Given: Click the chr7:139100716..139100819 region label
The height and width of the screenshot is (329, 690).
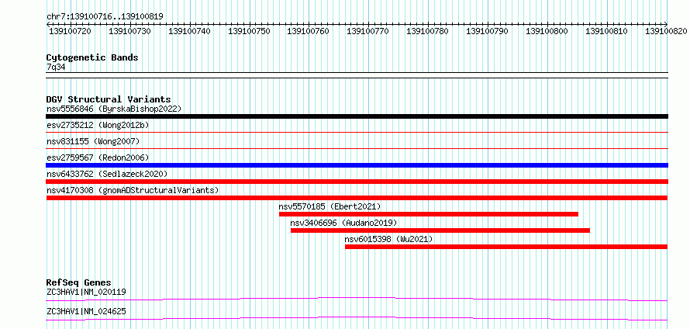Looking at the screenshot, I should point(105,16).
